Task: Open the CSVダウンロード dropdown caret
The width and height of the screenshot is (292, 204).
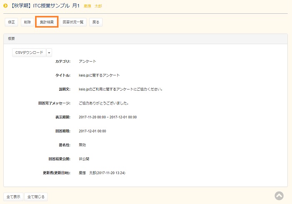Action: coord(49,53)
